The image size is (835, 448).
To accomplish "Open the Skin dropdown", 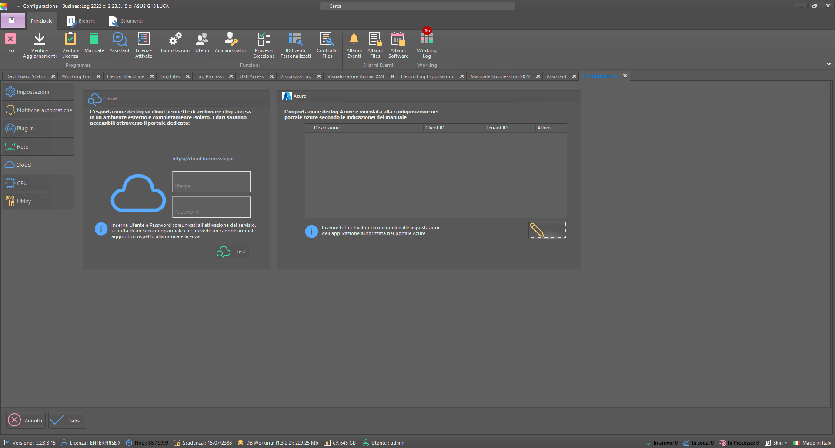I will (776, 443).
